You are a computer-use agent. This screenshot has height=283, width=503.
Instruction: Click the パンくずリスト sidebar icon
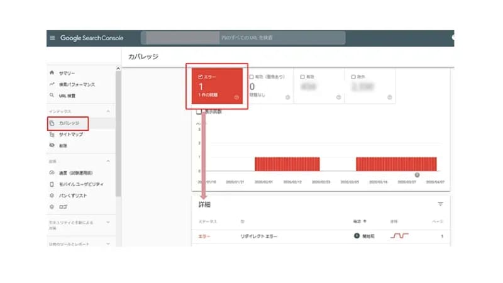52,196
